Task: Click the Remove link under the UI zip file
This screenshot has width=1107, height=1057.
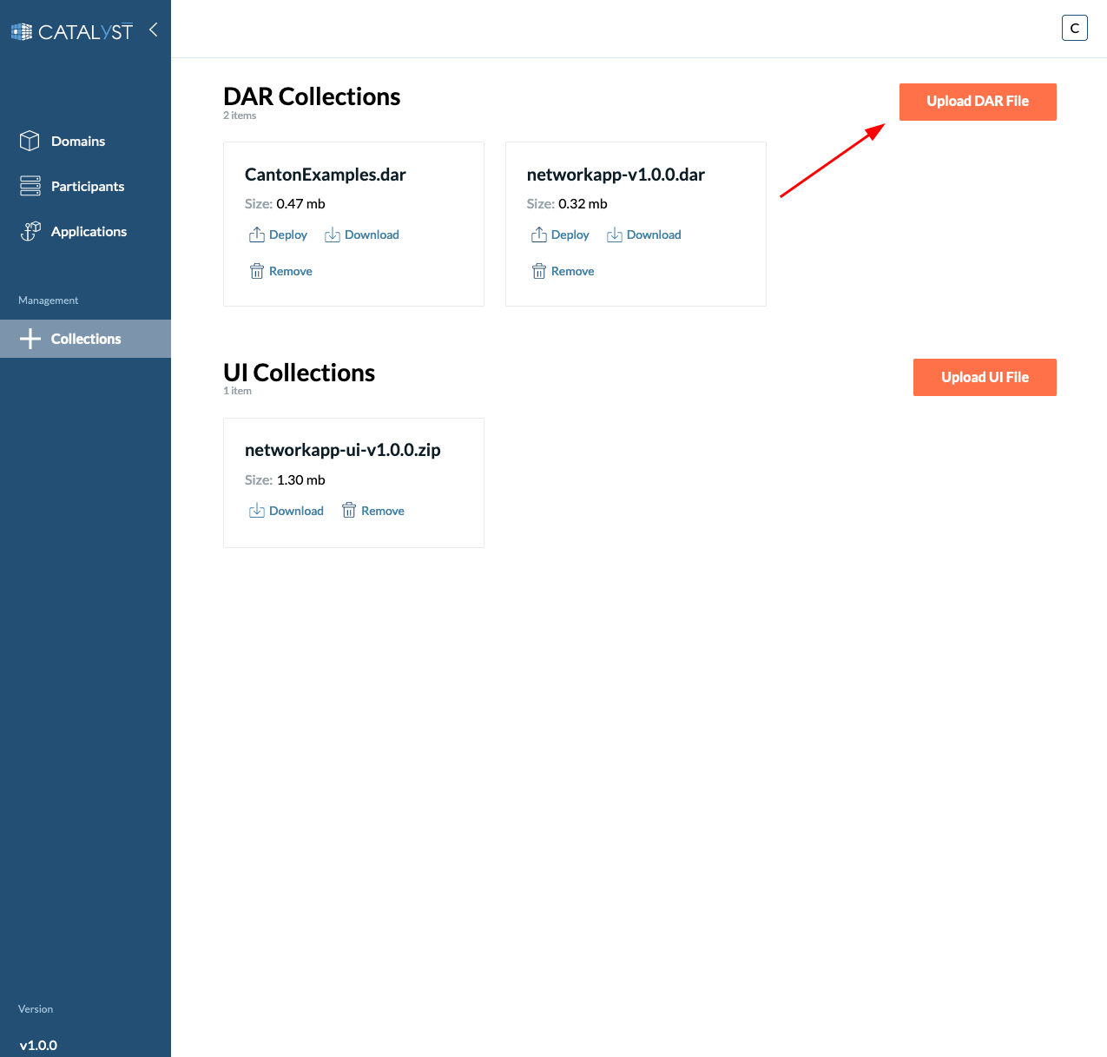Action: [x=383, y=510]
